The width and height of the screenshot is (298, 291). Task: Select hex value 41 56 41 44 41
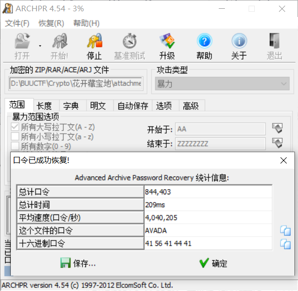168,243
